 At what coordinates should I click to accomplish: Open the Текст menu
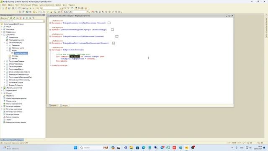(x=17, y=5)
